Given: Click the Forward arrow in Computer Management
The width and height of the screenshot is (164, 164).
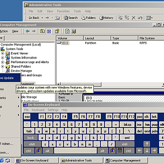Looking at the screenshot, I should pyautogui.click(x=34, y=31).
